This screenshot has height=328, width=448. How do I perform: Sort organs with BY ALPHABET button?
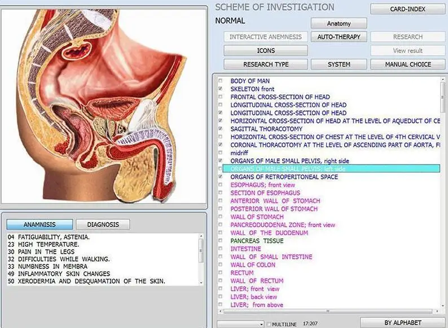[x=402, y=323]
